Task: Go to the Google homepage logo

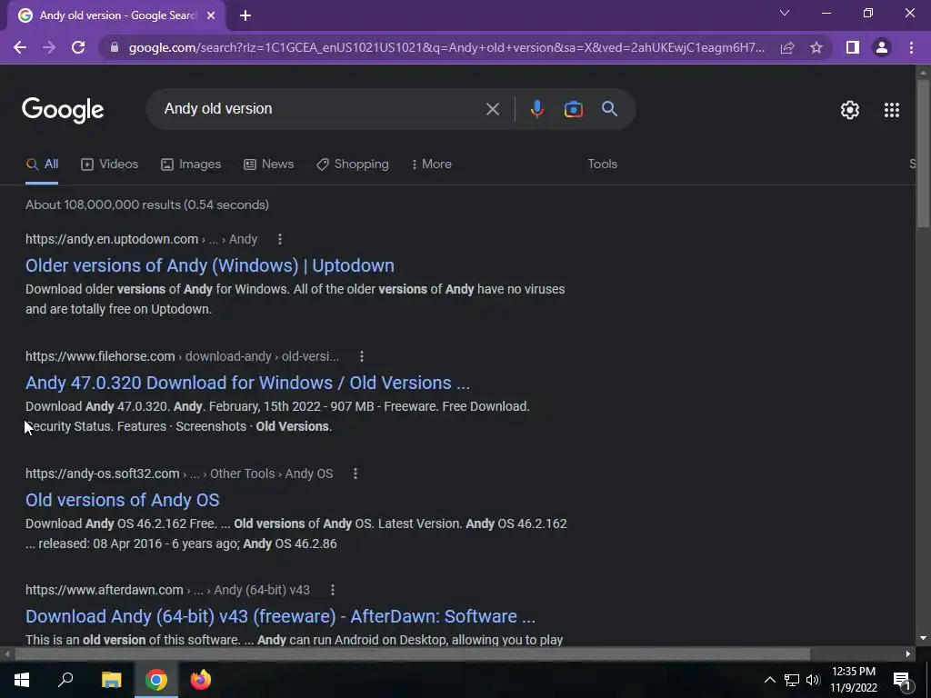Action: pyautogui.click(x=63, y=110)
